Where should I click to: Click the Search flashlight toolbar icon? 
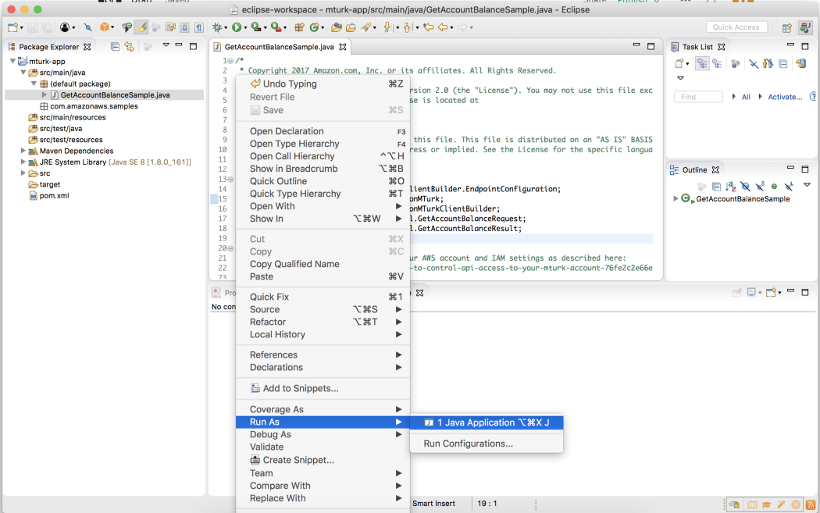pyautogui.click(x=366, y=27)
